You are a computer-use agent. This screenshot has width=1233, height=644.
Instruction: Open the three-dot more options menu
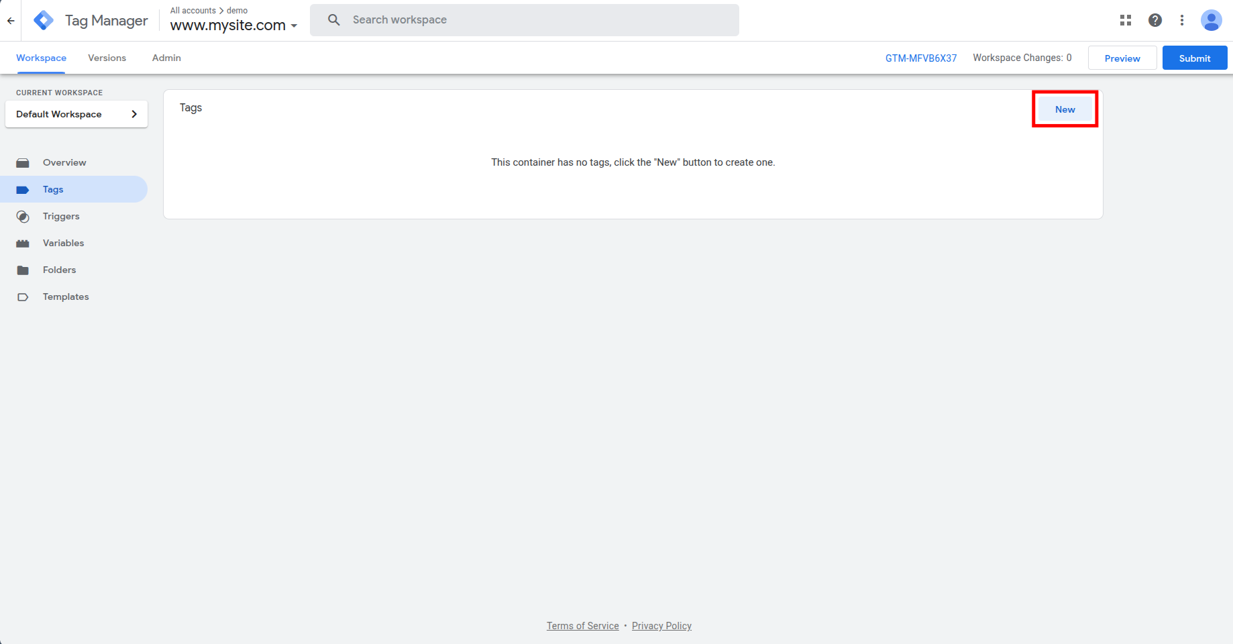coord(1182,20)
